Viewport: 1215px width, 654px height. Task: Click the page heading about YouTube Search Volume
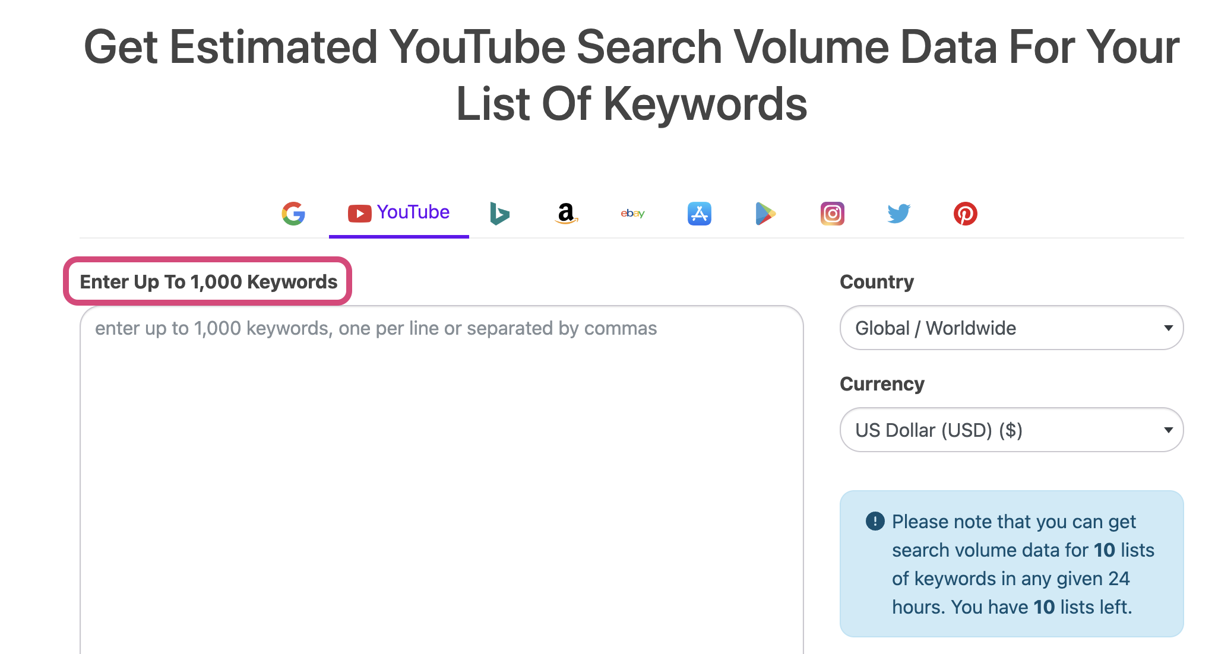631,75
